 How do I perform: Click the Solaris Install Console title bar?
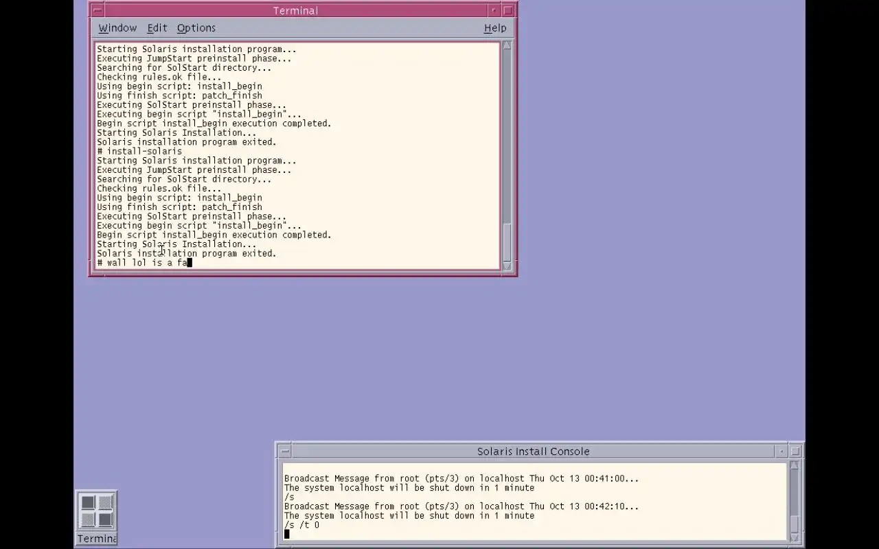click(534, 451)
